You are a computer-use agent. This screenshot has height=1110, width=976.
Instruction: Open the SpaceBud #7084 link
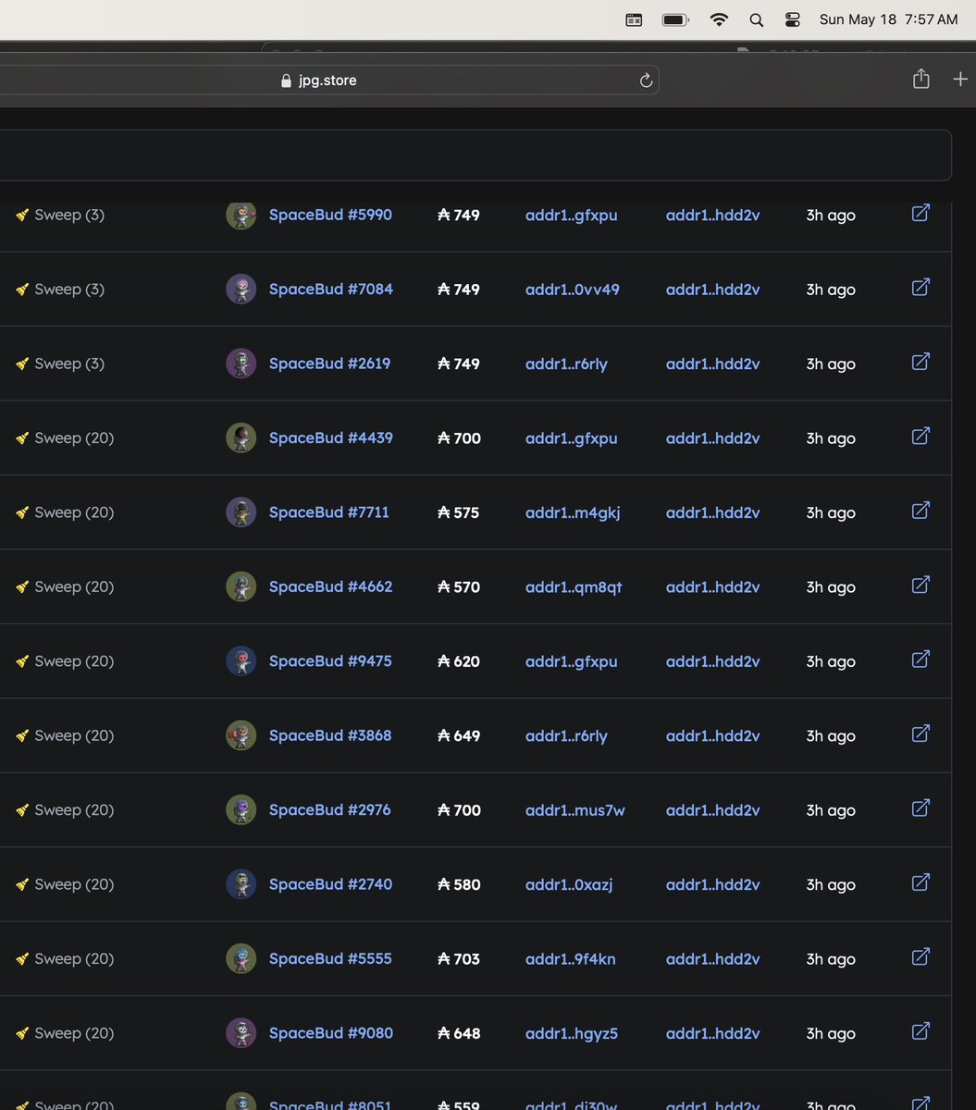331,290
